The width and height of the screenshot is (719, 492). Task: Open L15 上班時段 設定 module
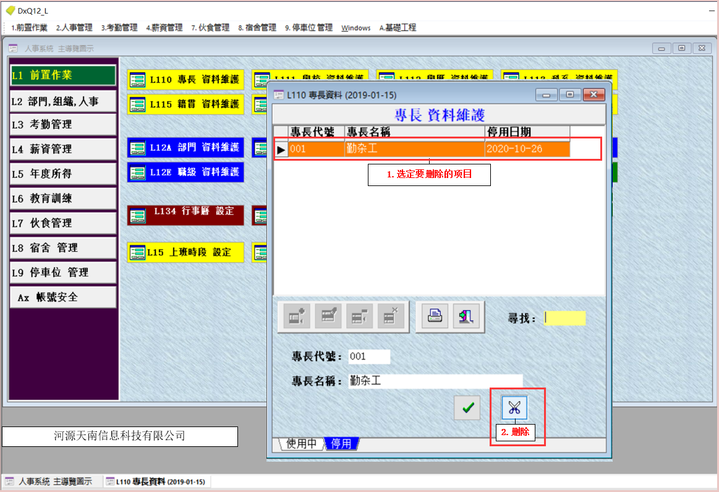point(185,252)
